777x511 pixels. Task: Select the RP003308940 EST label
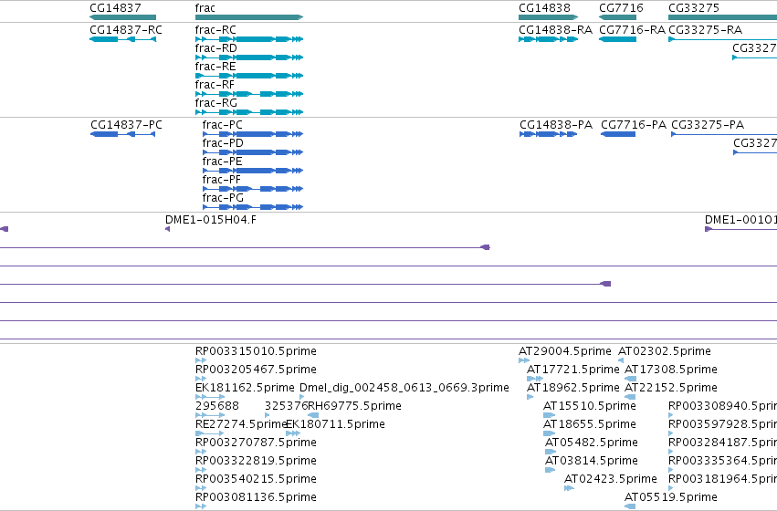722,406
